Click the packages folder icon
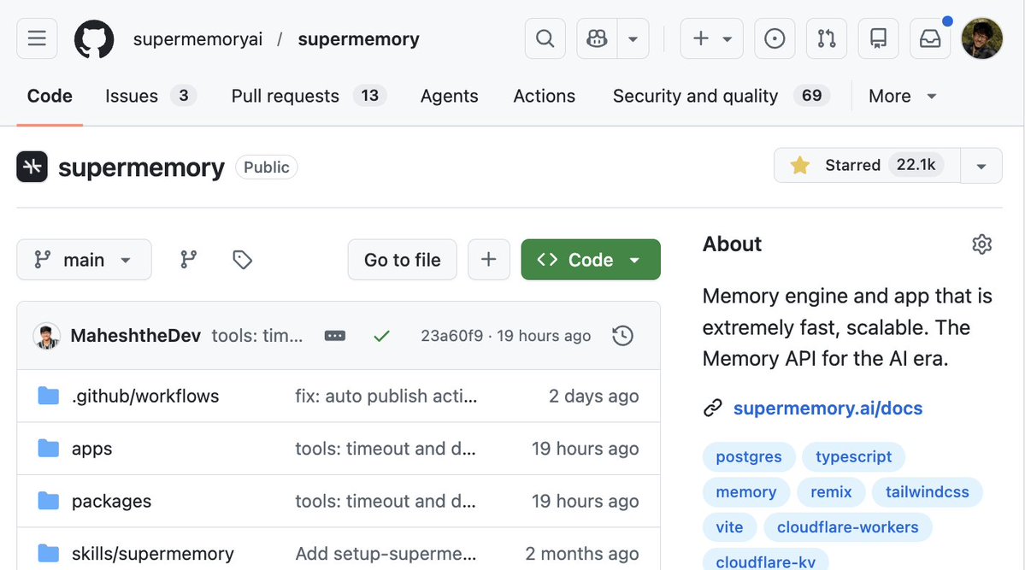This screenshot has height=570, width=1025. [49, 501]
